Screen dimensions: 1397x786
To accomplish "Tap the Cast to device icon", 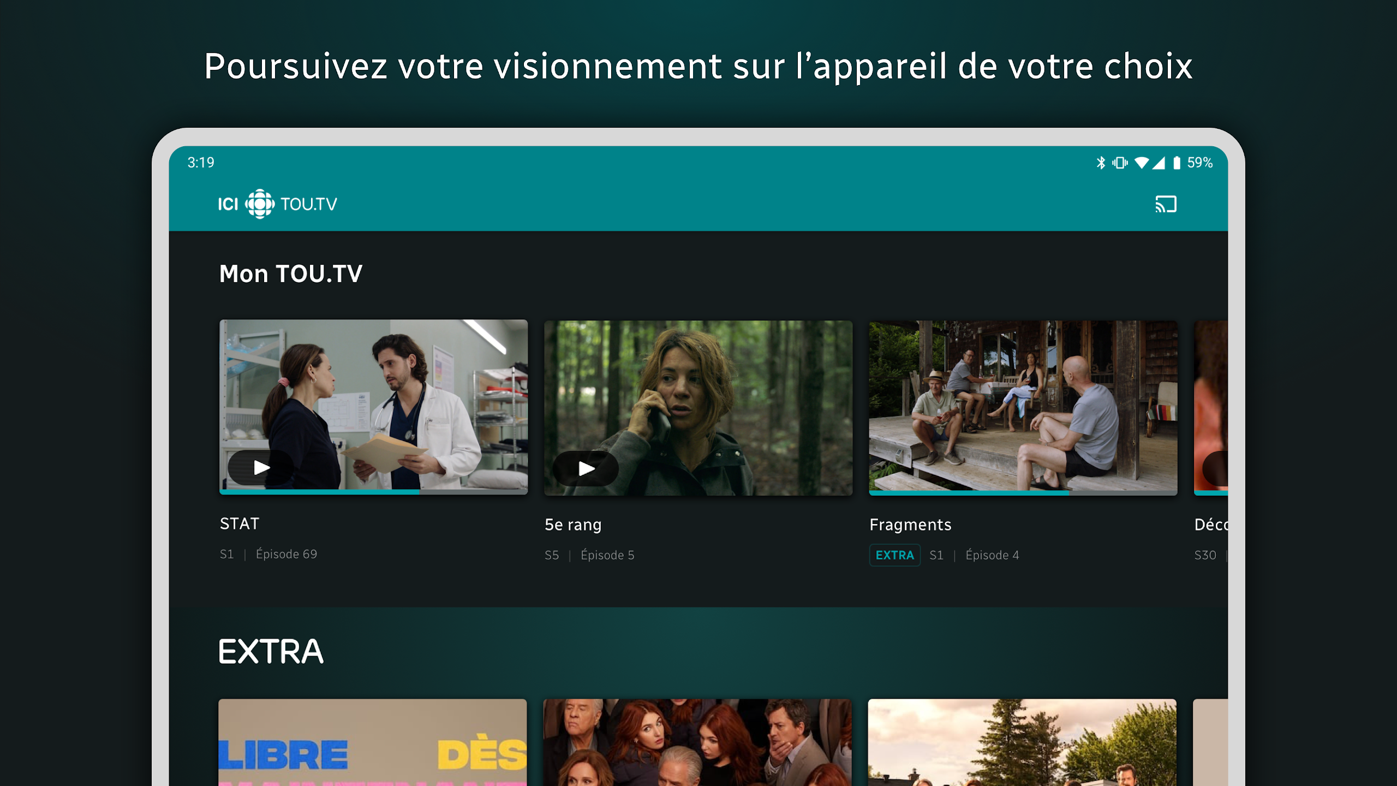I will [x=1166, y=204].
